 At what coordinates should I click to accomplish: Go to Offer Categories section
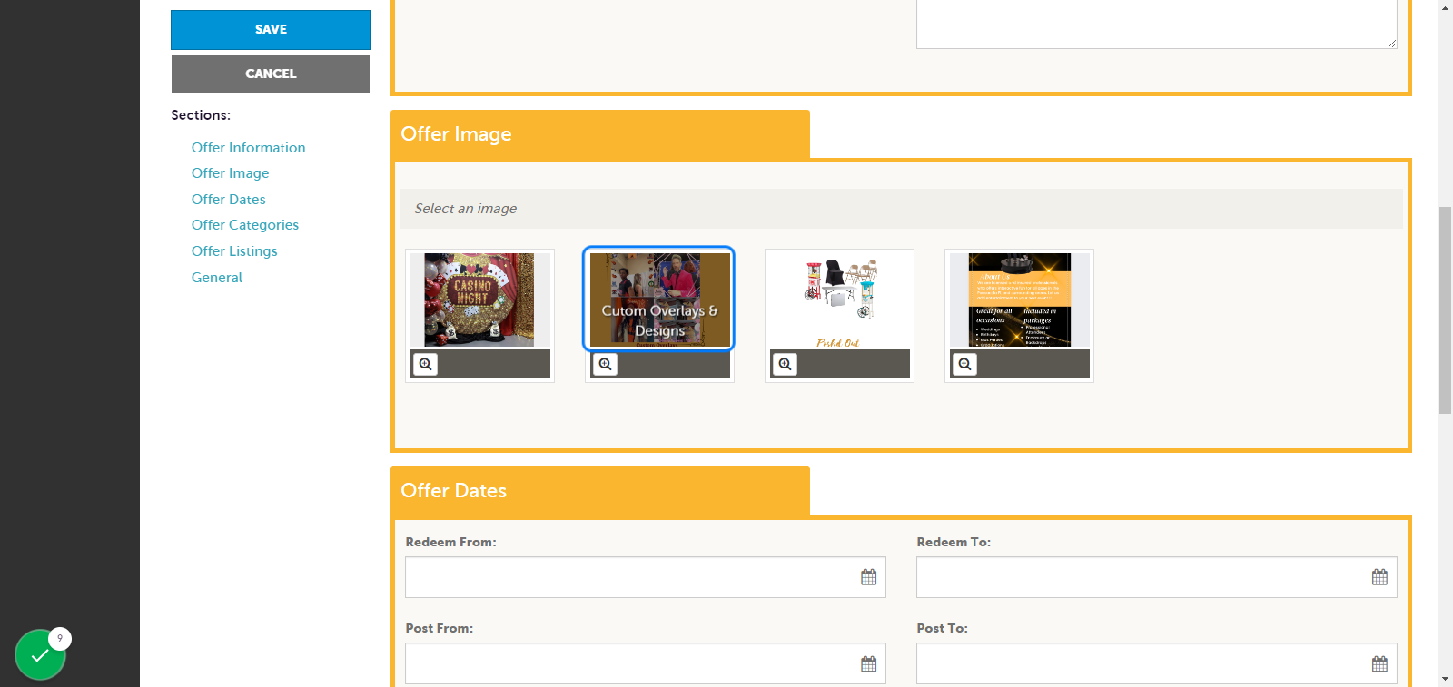(244, 225)
